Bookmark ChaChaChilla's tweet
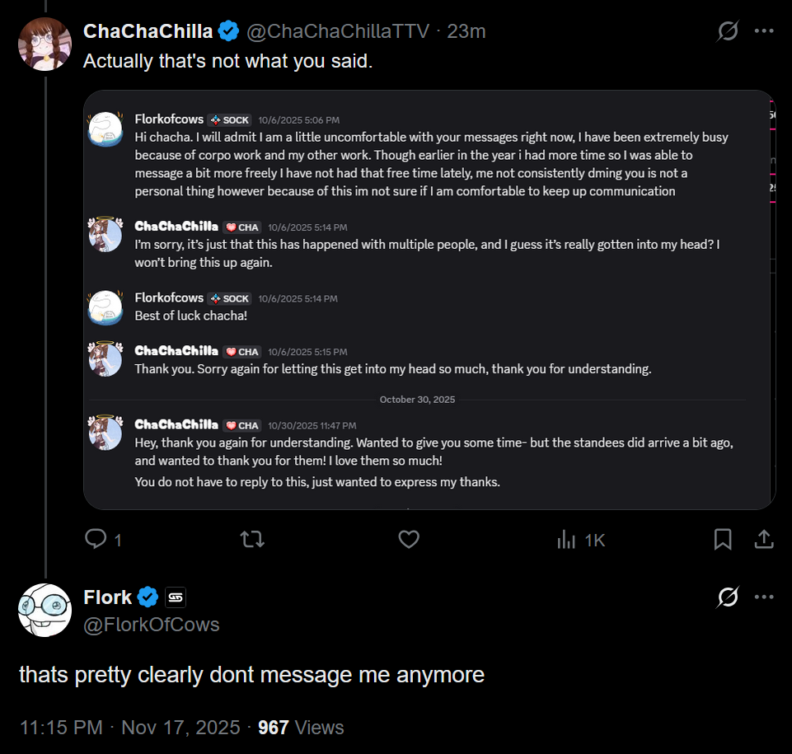792x754 pixels. [x=723, y=540]
